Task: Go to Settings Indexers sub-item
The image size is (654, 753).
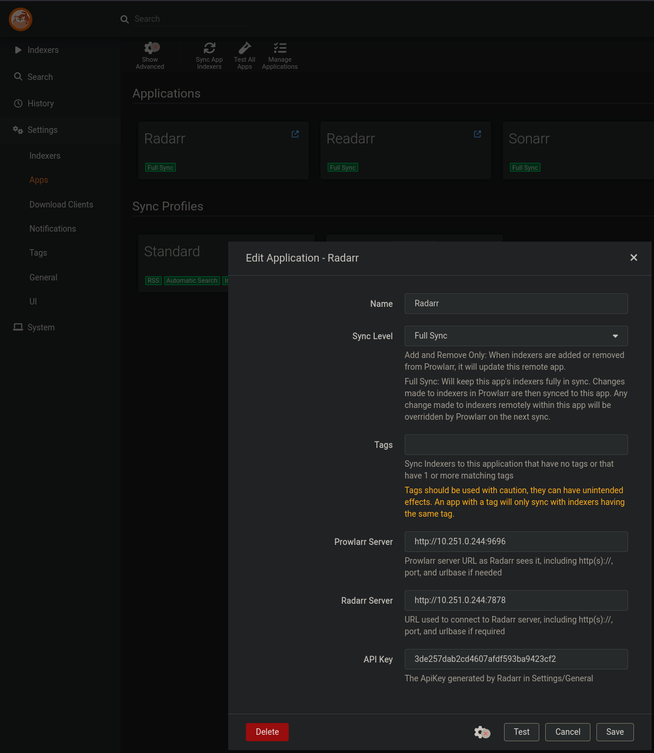Action: pyautogui.click(x=45, y=156)
